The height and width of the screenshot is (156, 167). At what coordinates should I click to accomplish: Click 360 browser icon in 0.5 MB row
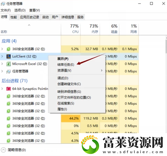click(8, 126)
